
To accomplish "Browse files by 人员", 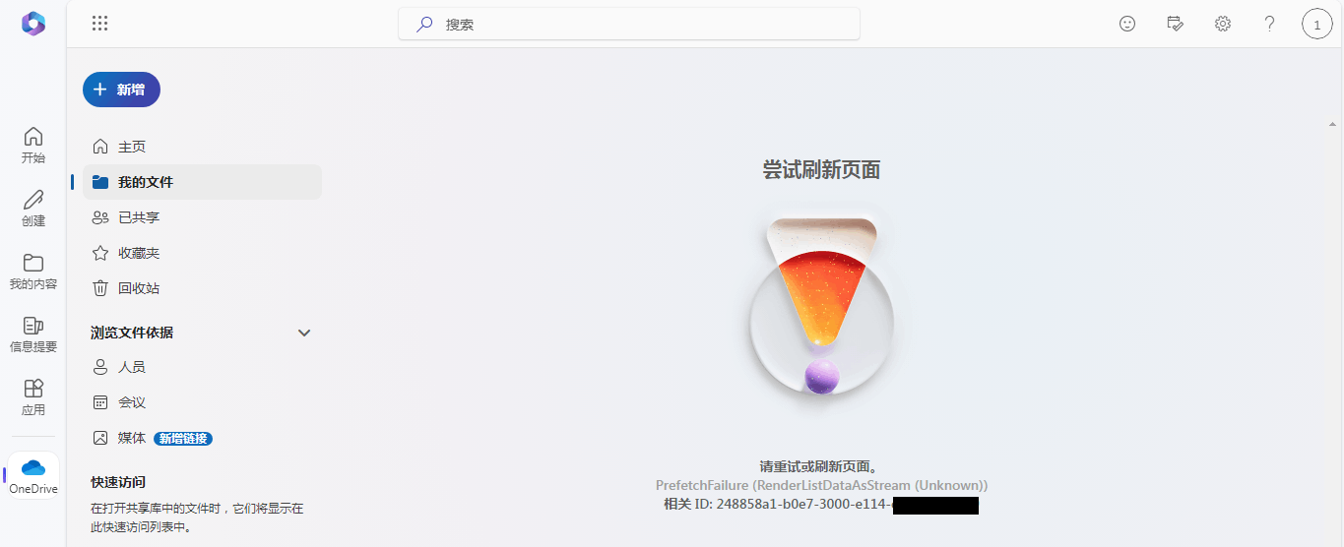I will tap(202, 367).
